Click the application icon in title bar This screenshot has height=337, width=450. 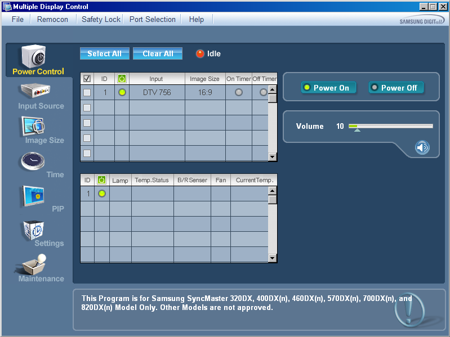tap(7, 7)
